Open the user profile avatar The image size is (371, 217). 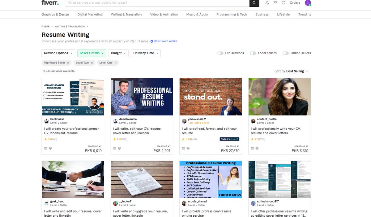pos(308,3)
